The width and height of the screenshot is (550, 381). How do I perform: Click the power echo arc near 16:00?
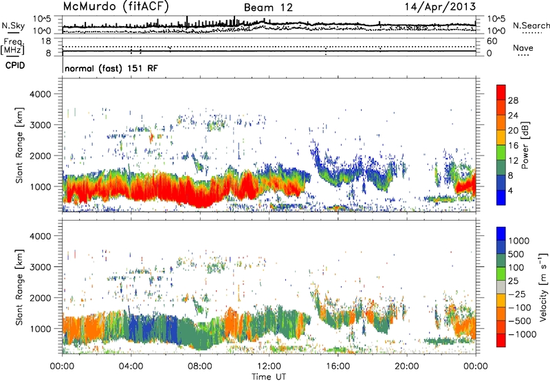click(x=337, y=174)
